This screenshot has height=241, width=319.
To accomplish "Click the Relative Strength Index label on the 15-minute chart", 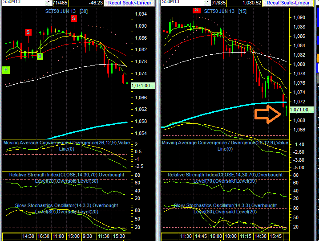I will point(225,178).
